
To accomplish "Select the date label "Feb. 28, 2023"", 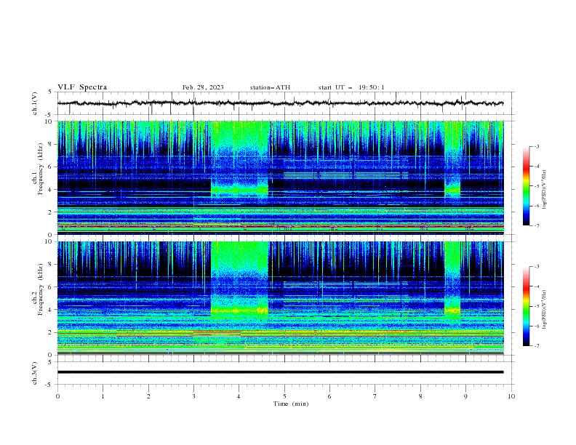I will pyautogui.click(x=203, y=87).
